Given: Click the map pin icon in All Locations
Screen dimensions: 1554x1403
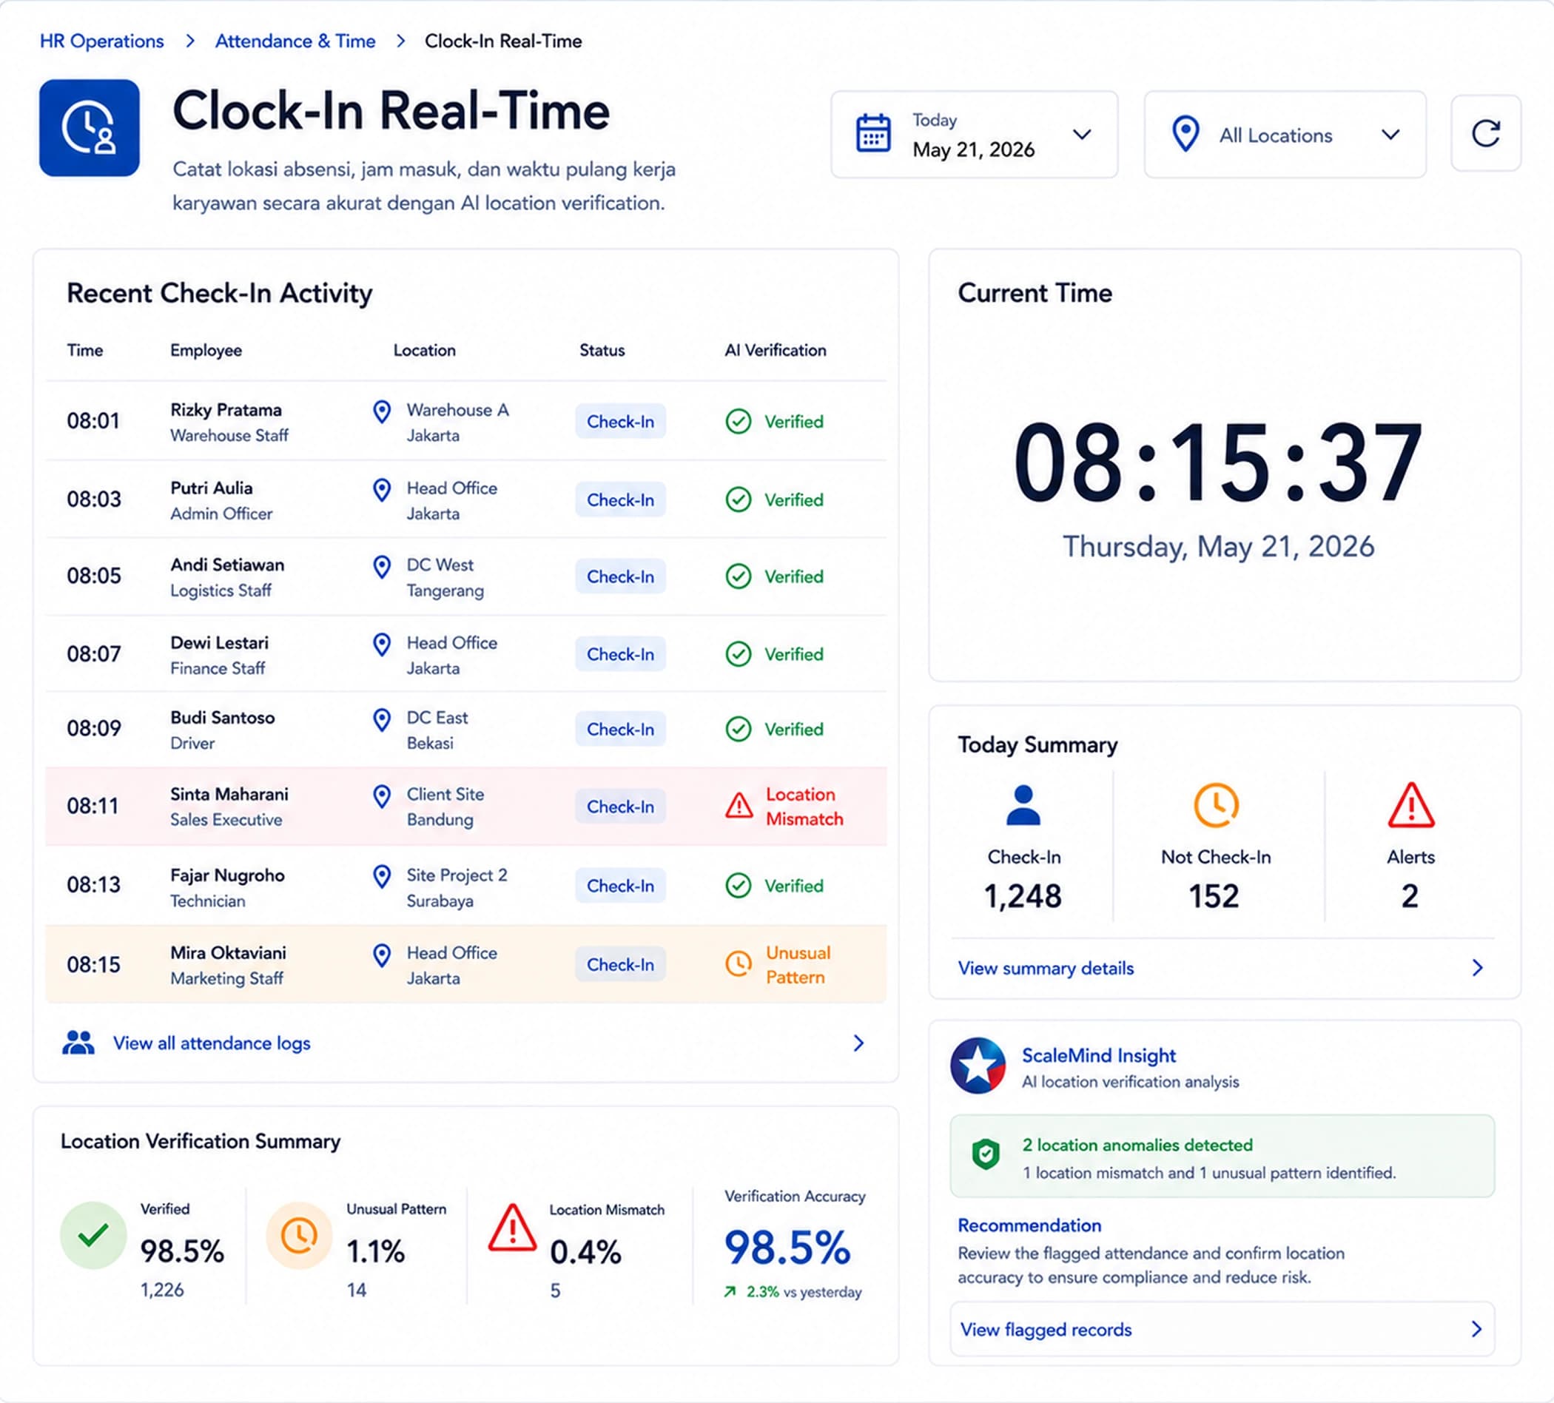Looking at the screenshot, I should pyautogui.click(x=1185, y=134).
